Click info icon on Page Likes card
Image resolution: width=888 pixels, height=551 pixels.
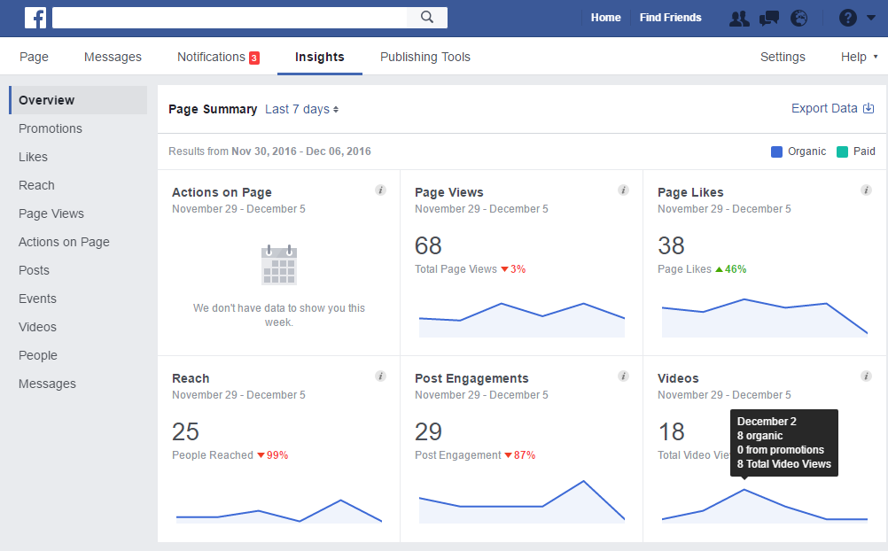point(866,190)
